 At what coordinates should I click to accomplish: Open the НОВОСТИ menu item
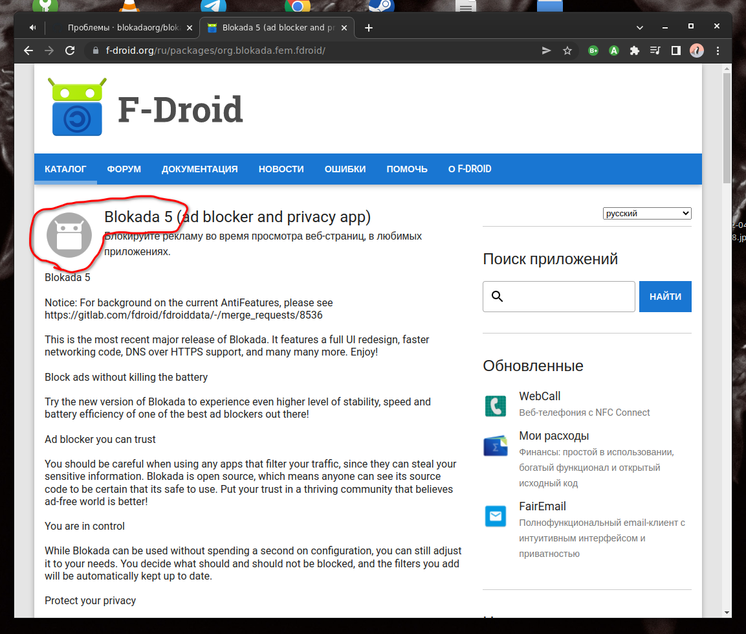281,169
